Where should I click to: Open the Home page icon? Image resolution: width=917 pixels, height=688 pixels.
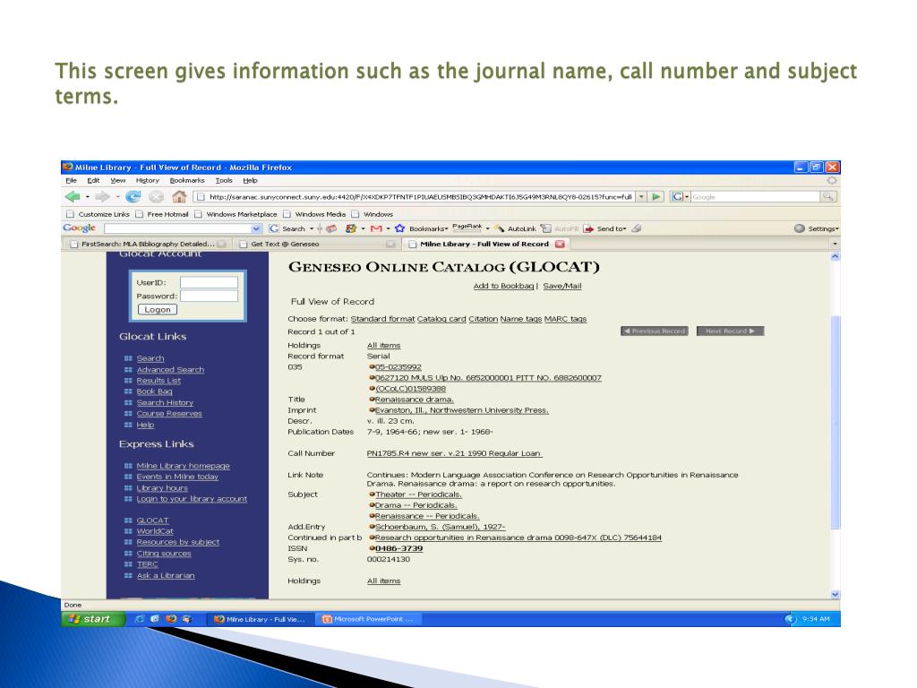pyautogui.click(x=179, y=196)
